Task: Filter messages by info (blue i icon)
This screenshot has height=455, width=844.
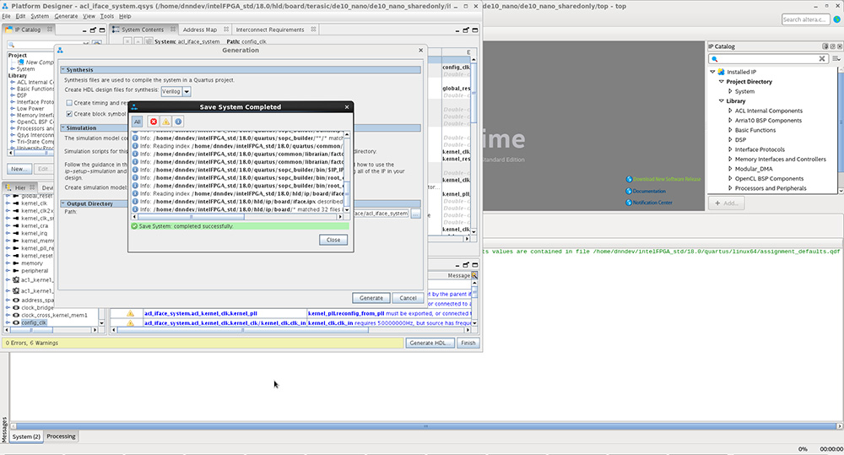Action: [178, 122]
